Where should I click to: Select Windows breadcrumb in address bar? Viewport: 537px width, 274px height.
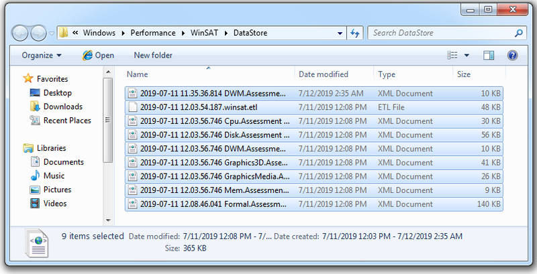tap(99, 33)
